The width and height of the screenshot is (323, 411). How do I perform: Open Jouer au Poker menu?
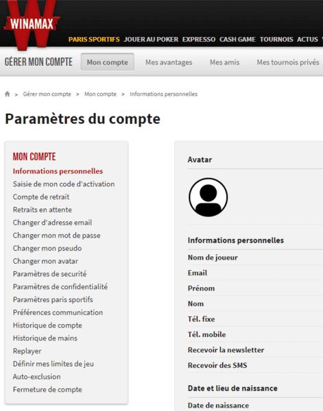click(x=151, y=39)
